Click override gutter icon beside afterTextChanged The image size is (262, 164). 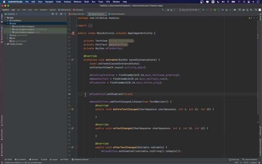[x=72, y=147]
